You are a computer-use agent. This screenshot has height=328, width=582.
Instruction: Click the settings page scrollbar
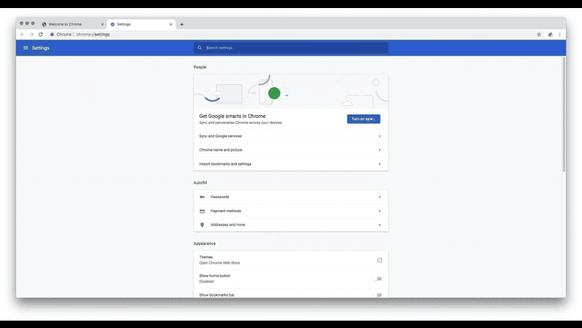click(x=563, y=115)
